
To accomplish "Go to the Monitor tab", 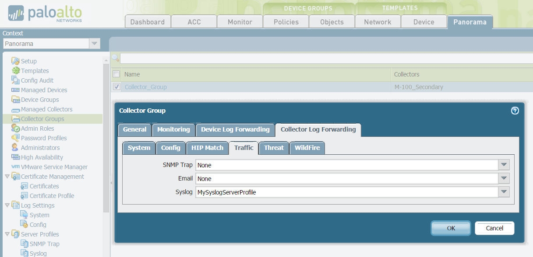I will coord(240,22).
